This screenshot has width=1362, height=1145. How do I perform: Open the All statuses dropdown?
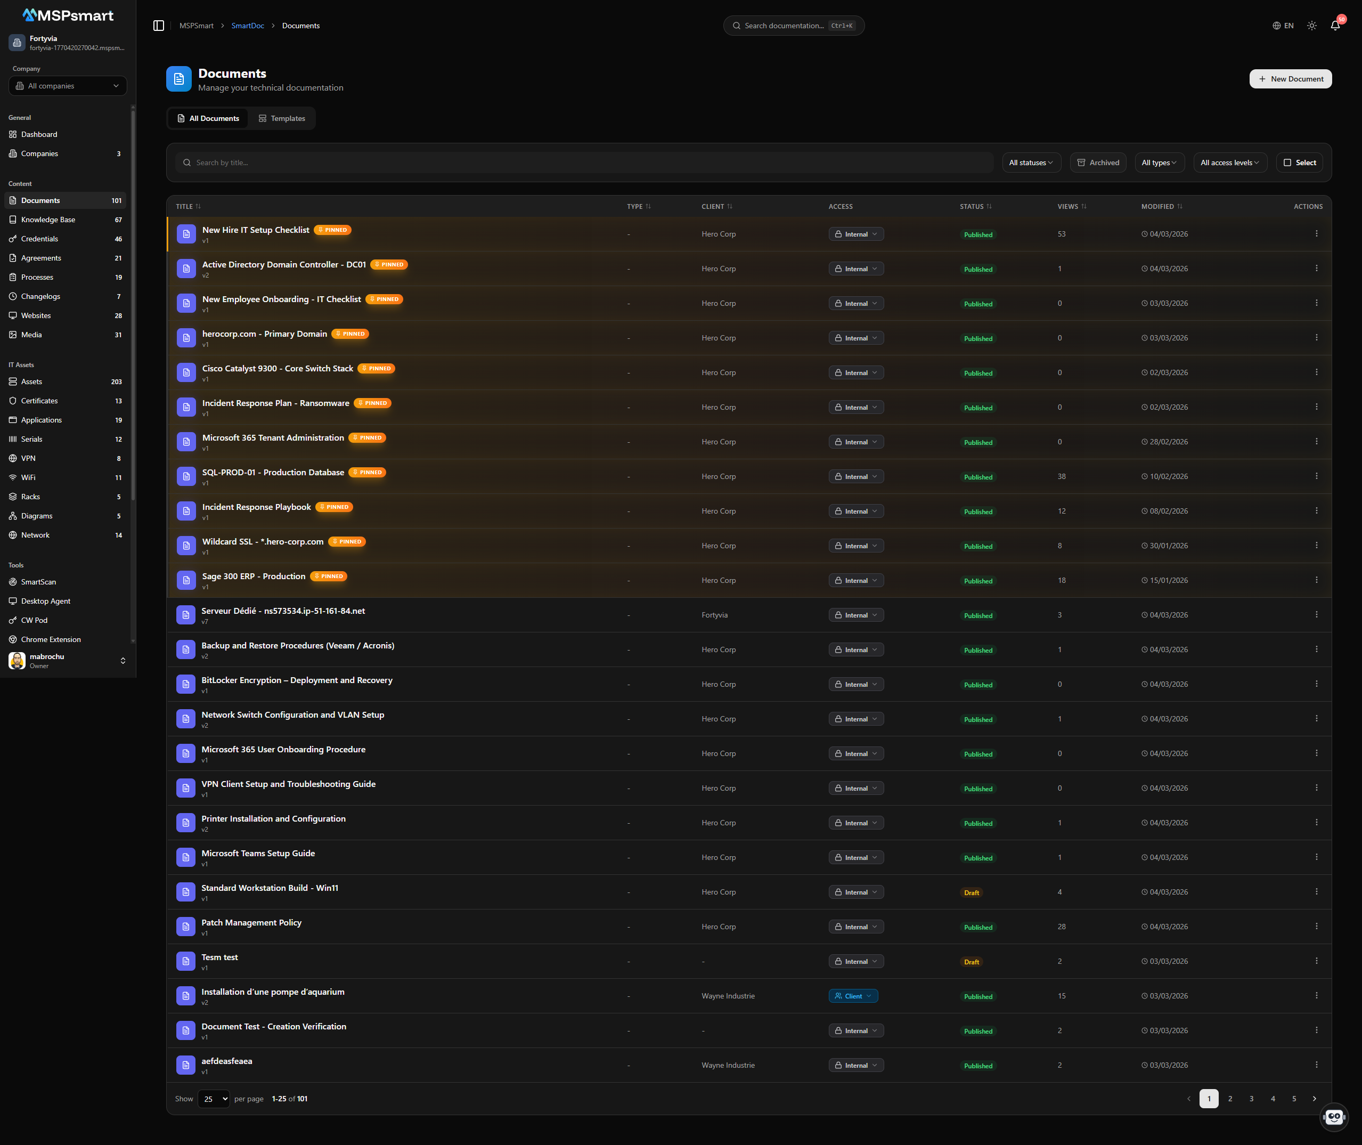click(x=1031, y=163)
